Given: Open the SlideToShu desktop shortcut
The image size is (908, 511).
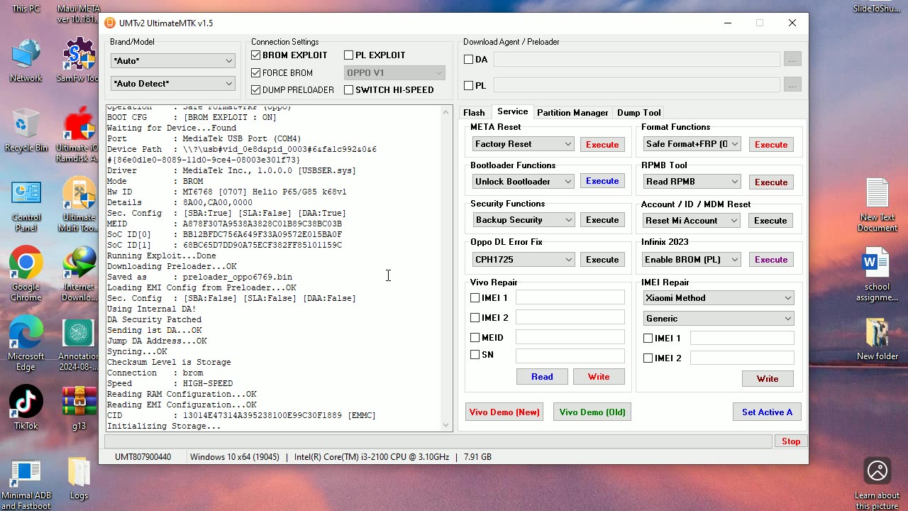Looking at the screenshot, I should point(878,9).
